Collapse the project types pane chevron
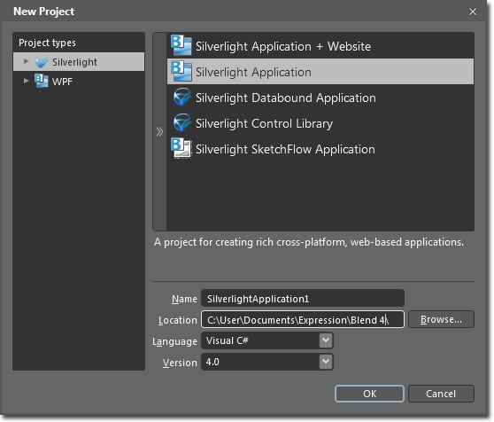Viewport: 494px width, 422px height. point(159,131)
